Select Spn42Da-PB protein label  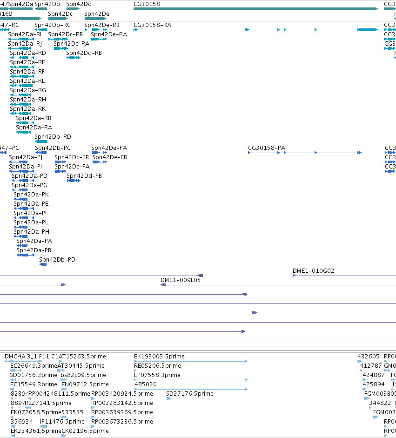[x=34, y=250]
